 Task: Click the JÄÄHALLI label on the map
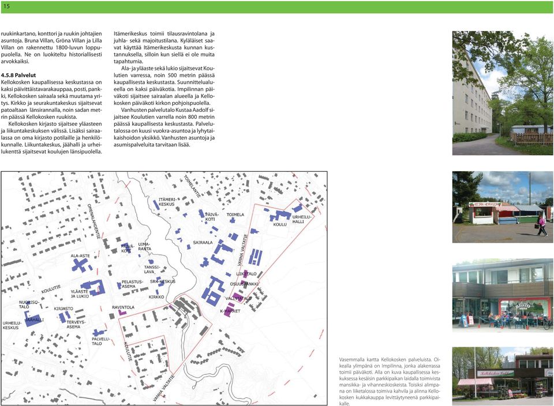35,320
